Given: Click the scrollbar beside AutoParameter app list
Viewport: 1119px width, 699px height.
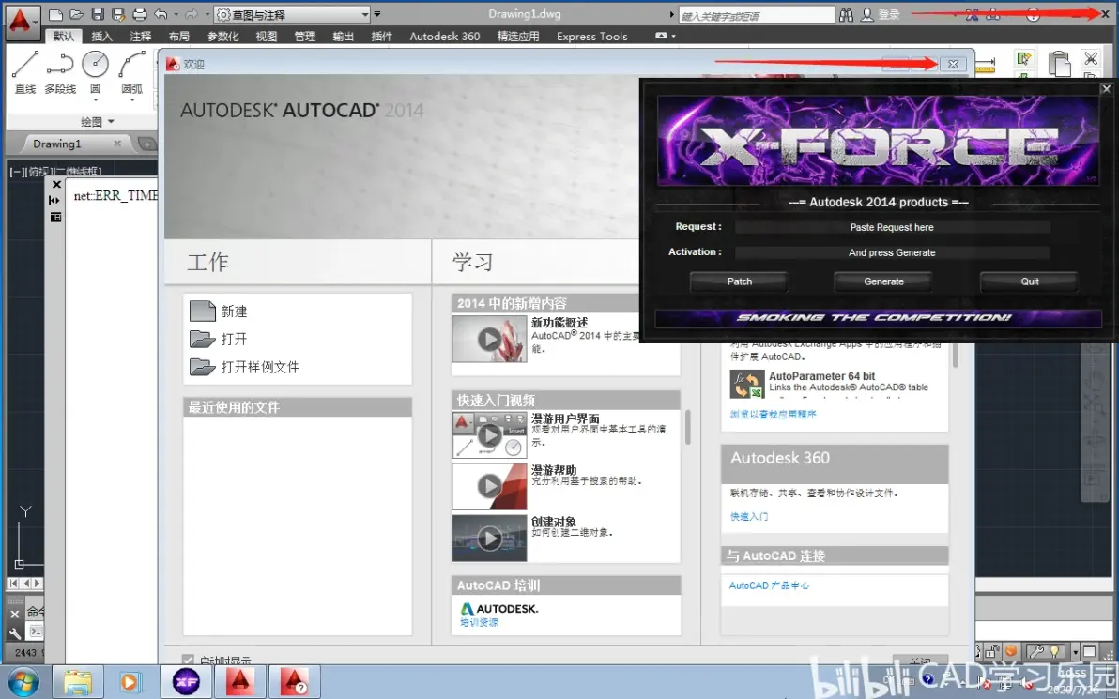Looking at the screenshot, I should [955, 355].
